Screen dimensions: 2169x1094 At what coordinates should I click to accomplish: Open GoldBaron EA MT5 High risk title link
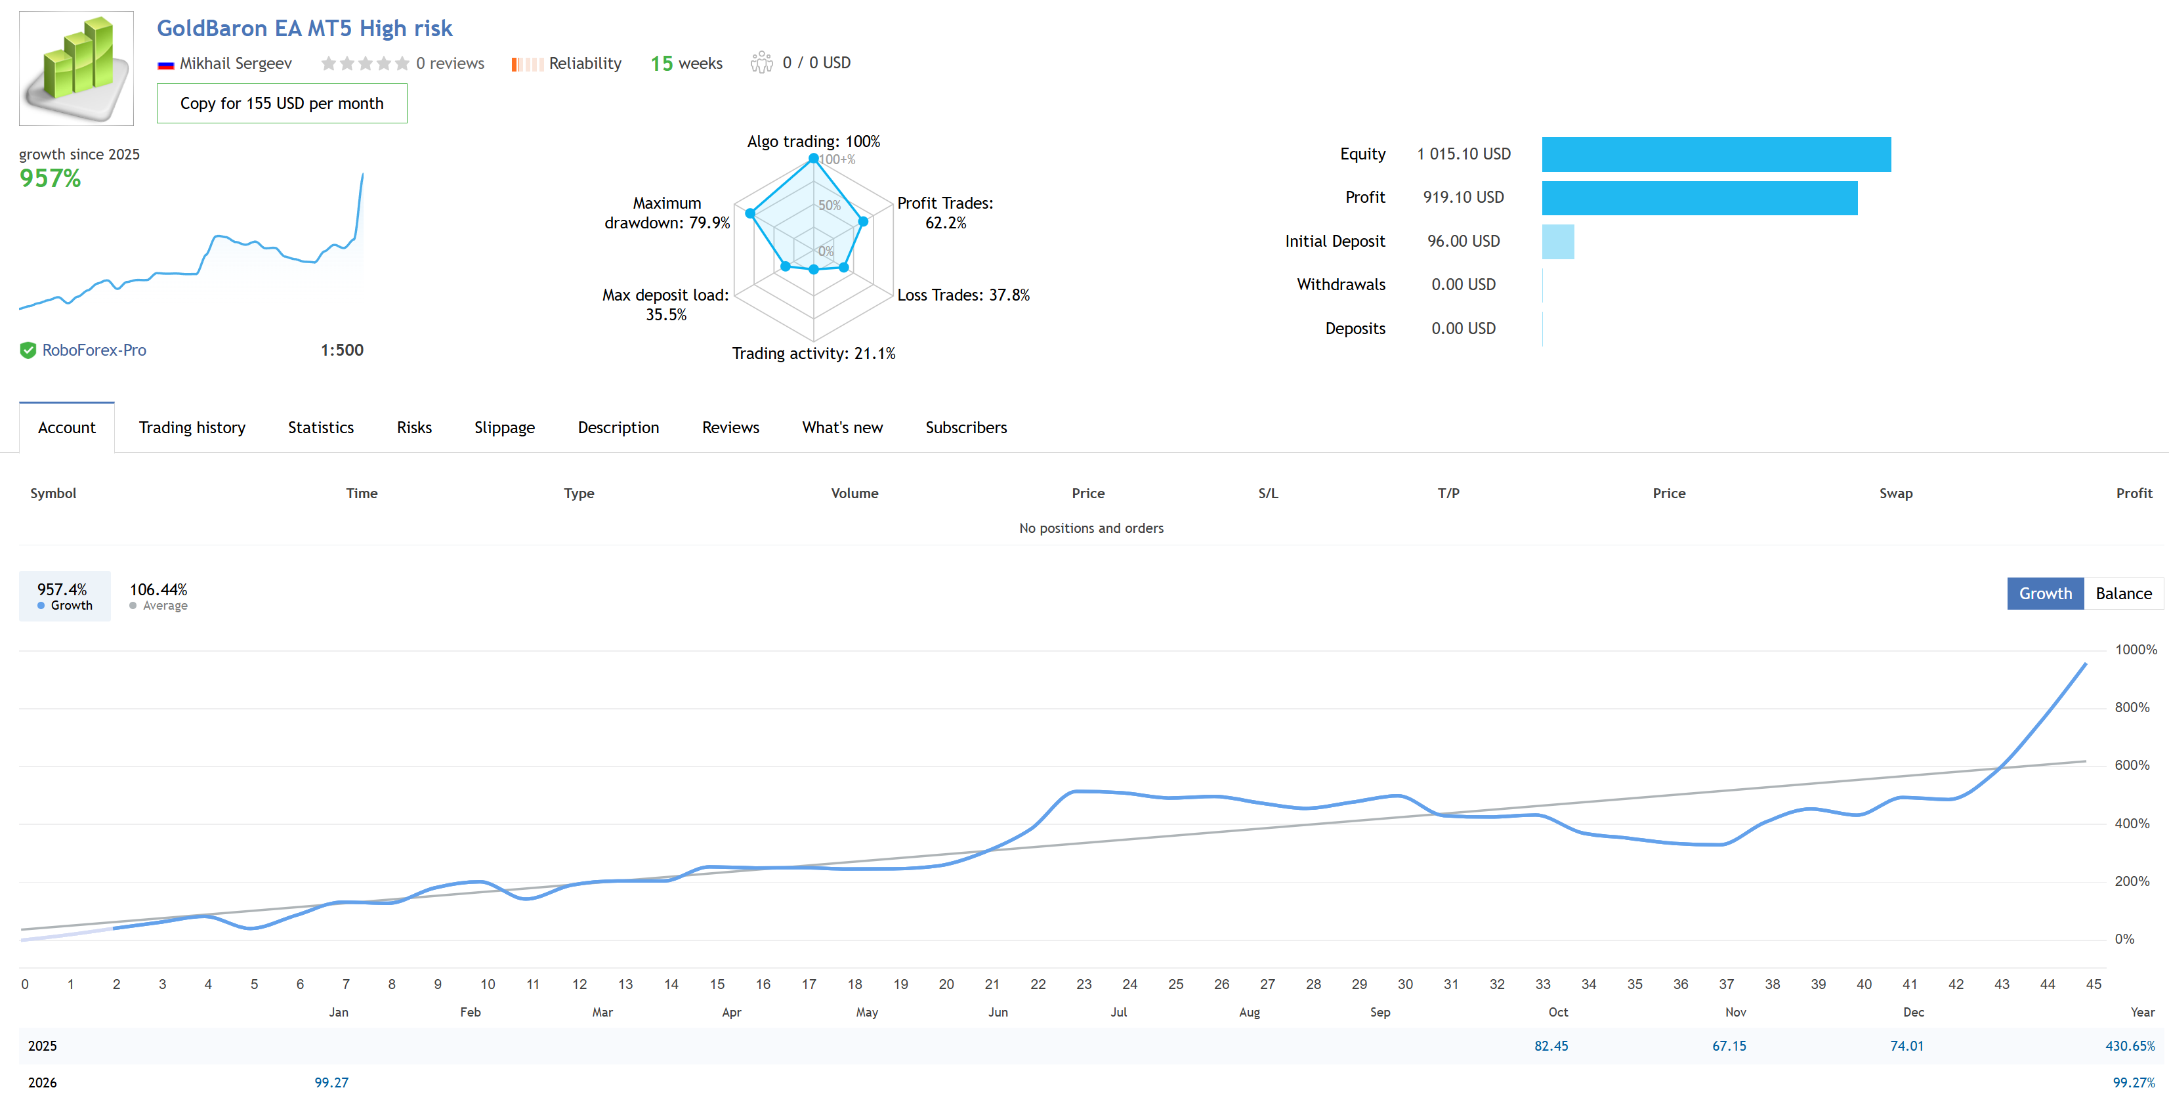click(304, 29)
